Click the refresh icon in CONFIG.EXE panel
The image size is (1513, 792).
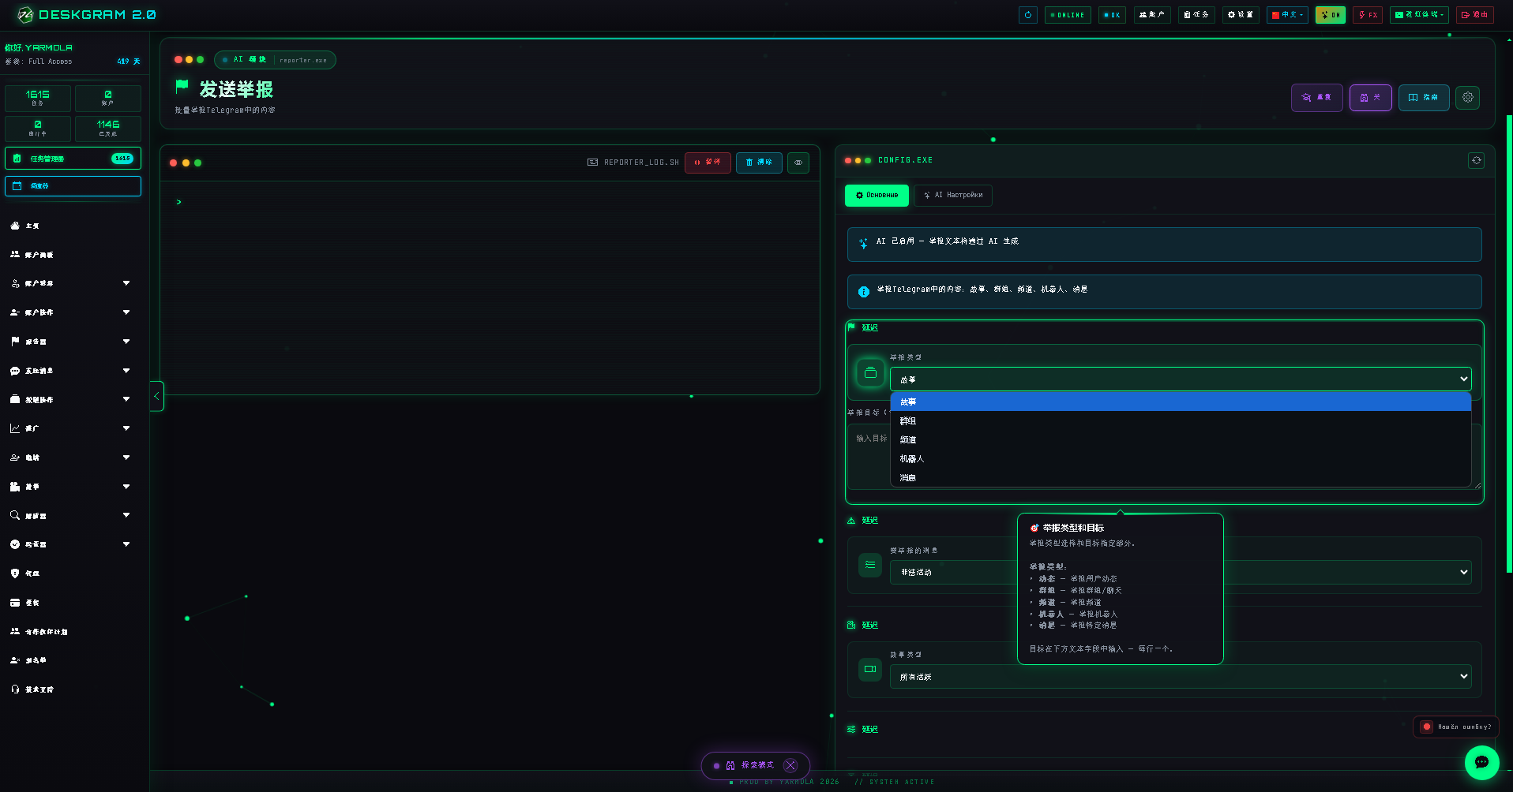point(1476,160)
